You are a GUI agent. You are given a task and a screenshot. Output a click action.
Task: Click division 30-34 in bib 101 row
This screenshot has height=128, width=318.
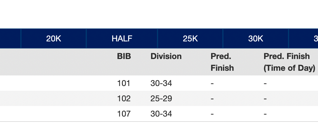(x=161, y=83)
